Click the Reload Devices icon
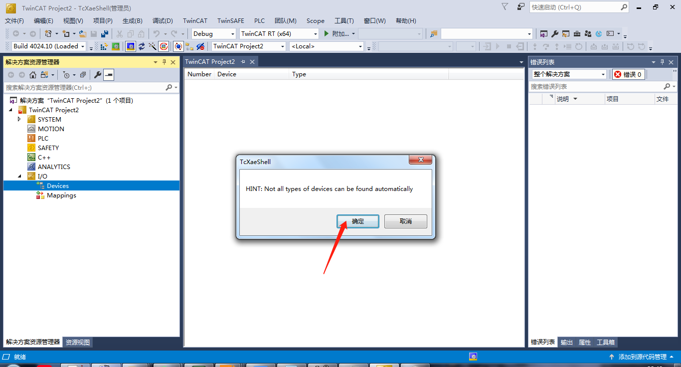The width and height of the screenshot is (681, 367). (142, 46)
